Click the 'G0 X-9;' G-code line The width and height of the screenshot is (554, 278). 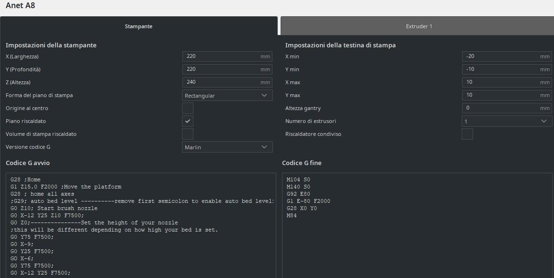(x=22, y=244)
